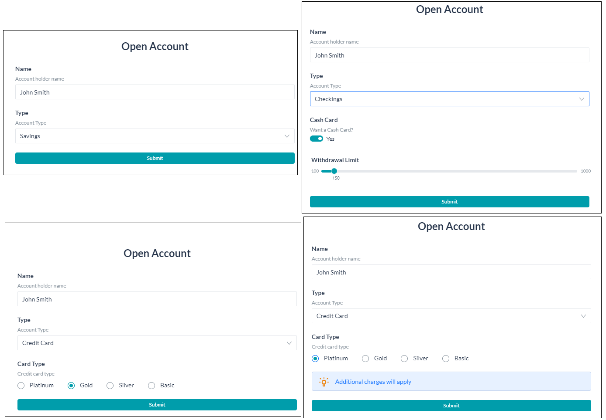Image resolution: width=606 pixels, height=420 pixels.
Task: Focus the Name field in the Checkings form
Action: pyautogui.click(x=449, y=55)
